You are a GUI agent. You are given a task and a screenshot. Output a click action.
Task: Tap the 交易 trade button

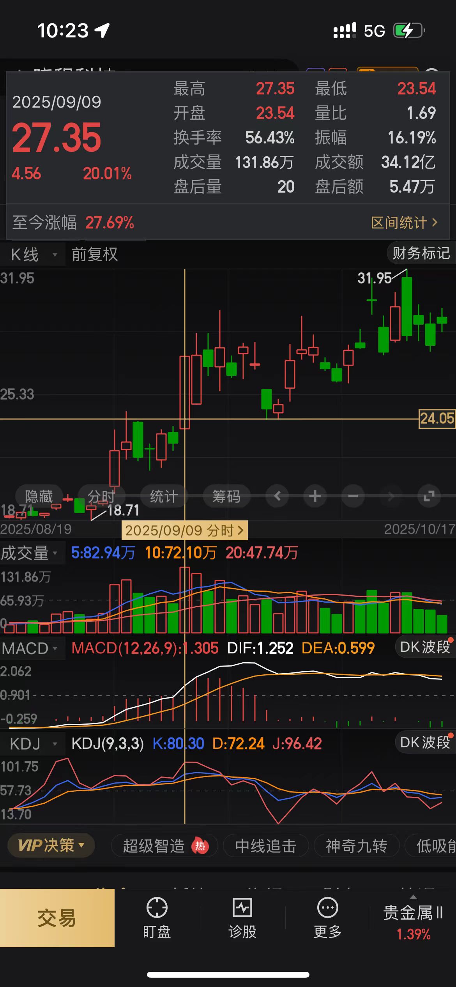point(57,918)
